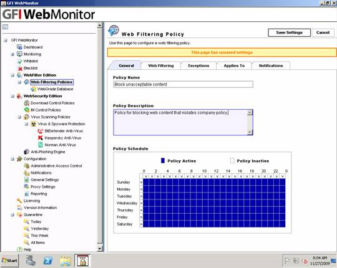The width and height of the screenshot is (337, 268).
Task: Click the General Settings icon
Action: [x=26, y=180]
